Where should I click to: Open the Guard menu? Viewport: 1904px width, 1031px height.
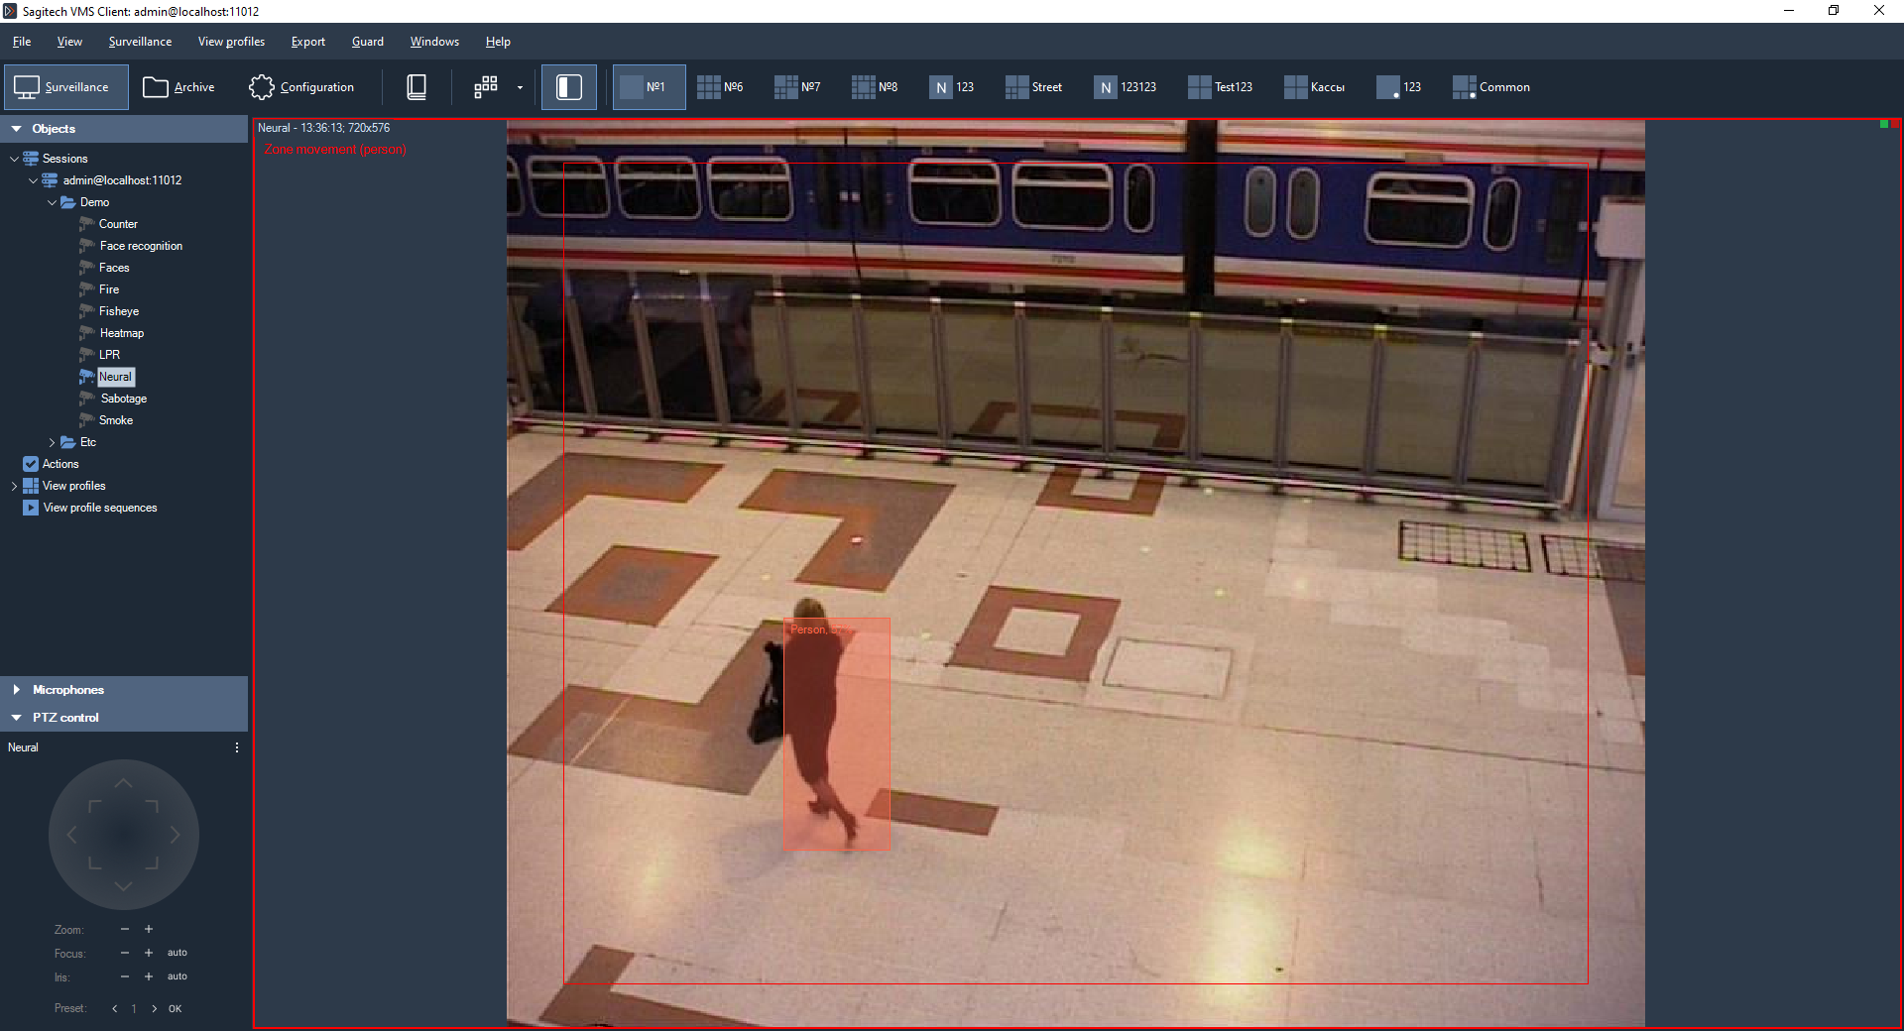[367, 42]
